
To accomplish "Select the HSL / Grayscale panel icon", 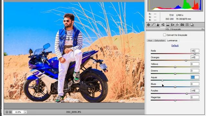I will coord(163,25).
